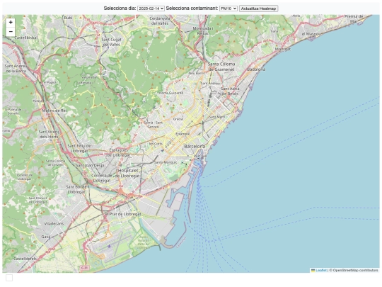
Task: Click the C-31 road shield marker
Action: click(x=84, y=268)
